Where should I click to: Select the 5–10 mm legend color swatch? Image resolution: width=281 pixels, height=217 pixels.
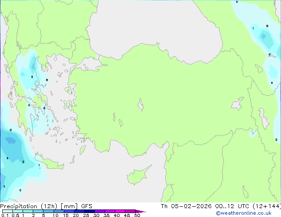[x=48, y=211]
